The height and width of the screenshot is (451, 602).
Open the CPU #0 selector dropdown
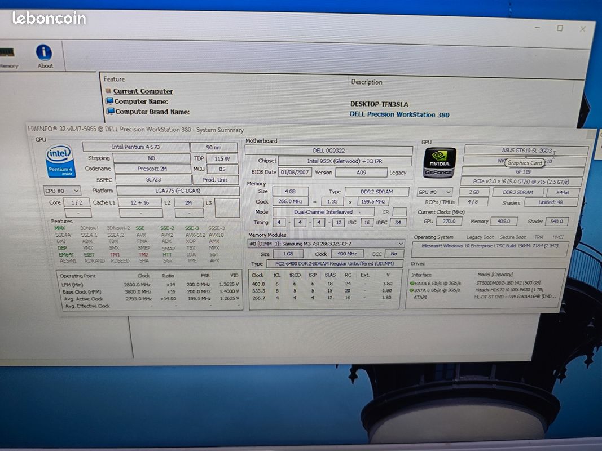point(62,191)
